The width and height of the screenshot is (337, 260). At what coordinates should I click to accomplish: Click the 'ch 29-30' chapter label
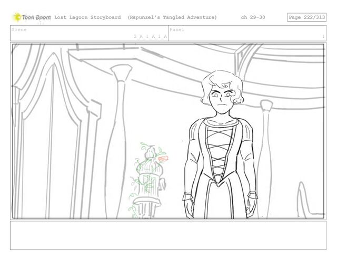[x=253, y=17]
